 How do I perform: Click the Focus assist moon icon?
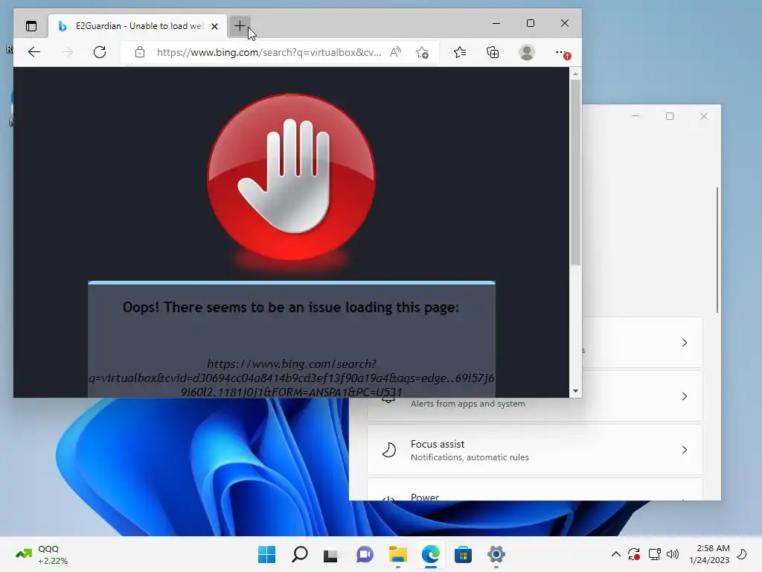pos(388,450)
